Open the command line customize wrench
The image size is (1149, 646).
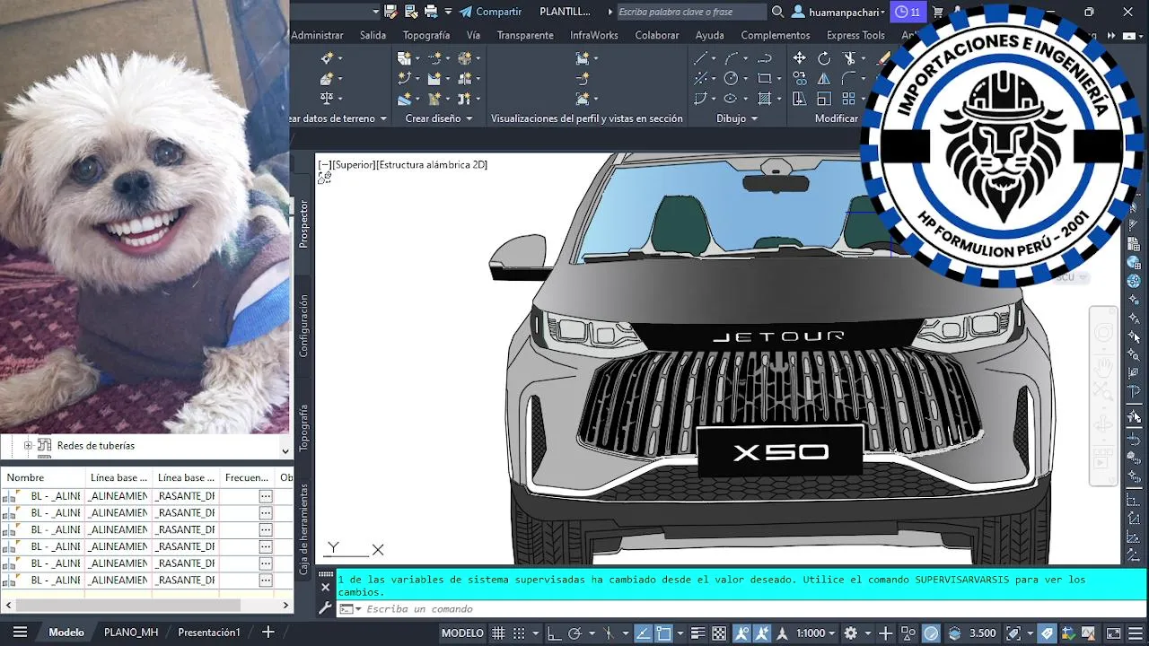(326, 608)
